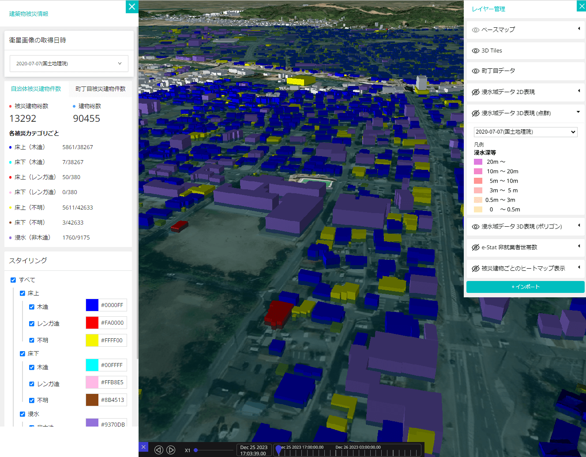Open the cyan #00FFFF color swatch
The image size is (586, 457).
pos(92,365)
